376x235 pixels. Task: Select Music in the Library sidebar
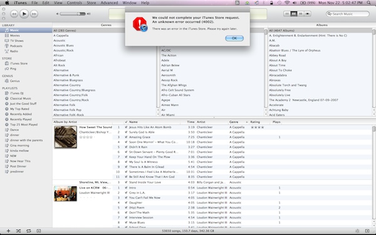click(x=26, y=30)
